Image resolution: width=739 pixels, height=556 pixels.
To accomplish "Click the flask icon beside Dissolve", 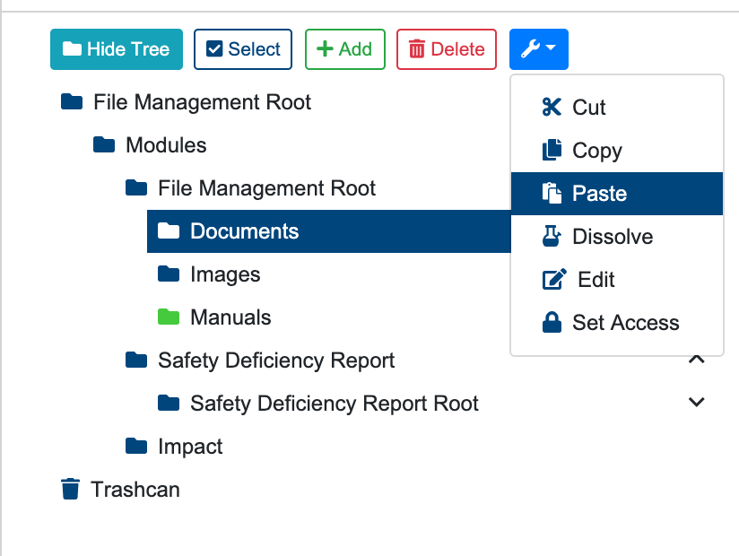I will [x=552, y=236].
